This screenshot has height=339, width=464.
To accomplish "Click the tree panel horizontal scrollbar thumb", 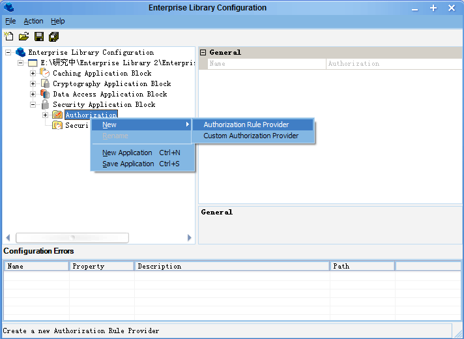I will [x=72, y=238].
